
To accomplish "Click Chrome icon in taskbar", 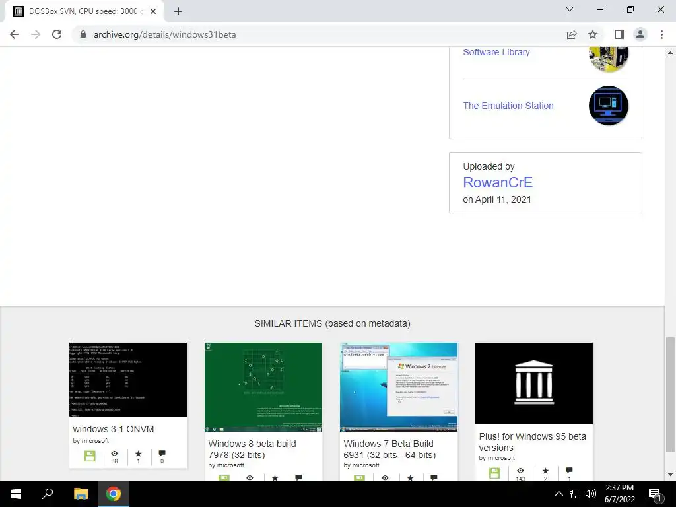I will pyautogui.click(x=114, y=494).
